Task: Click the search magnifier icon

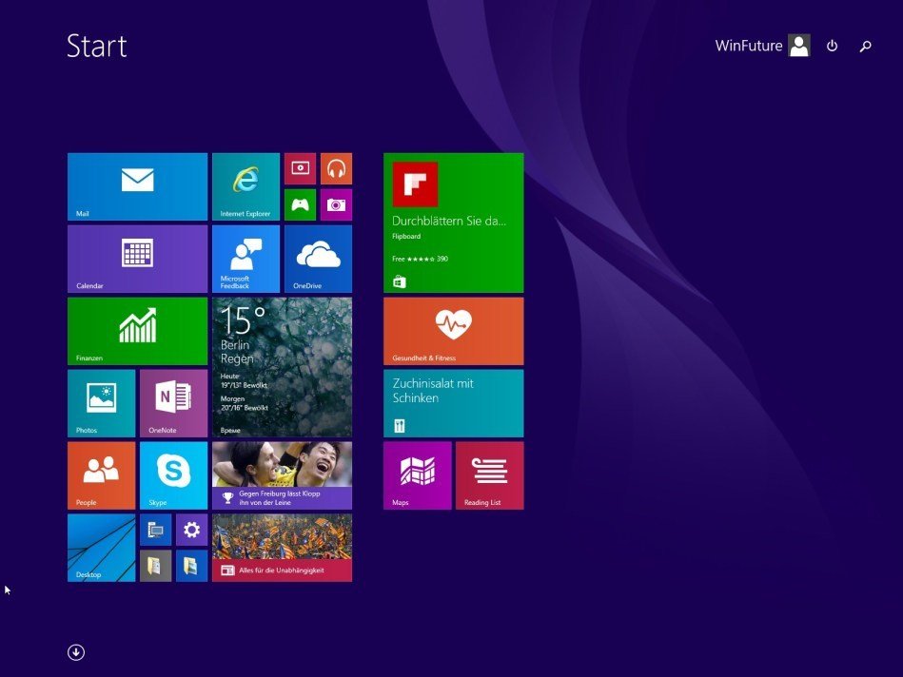Action: coord(865,46)
